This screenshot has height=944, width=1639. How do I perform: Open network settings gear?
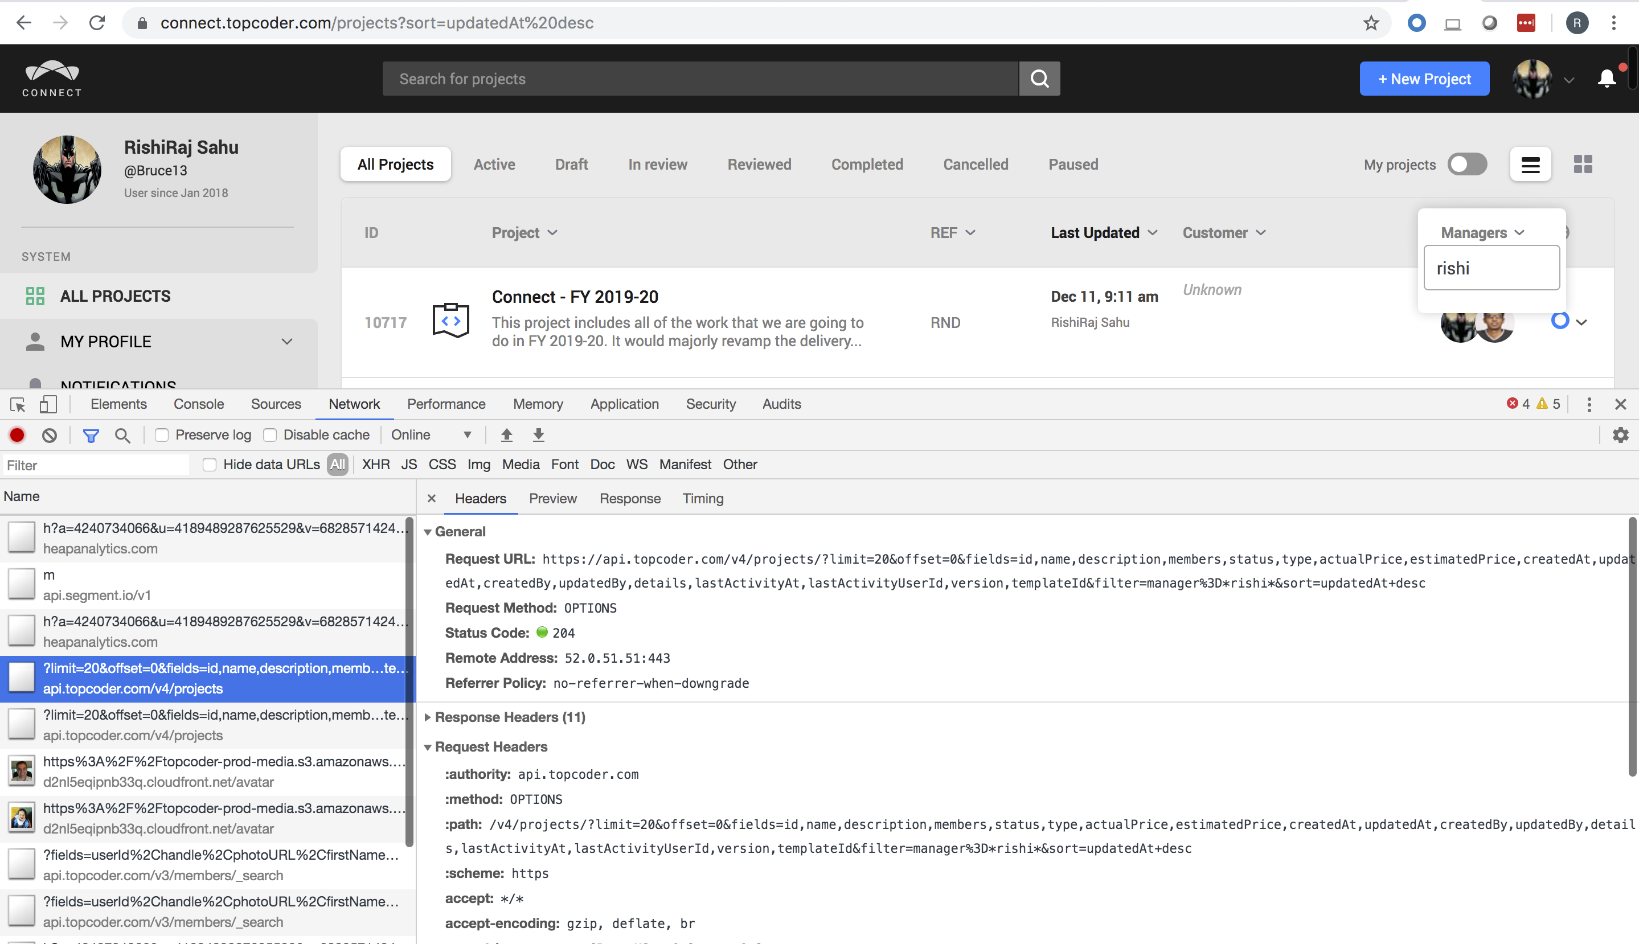click(1620, 435)
